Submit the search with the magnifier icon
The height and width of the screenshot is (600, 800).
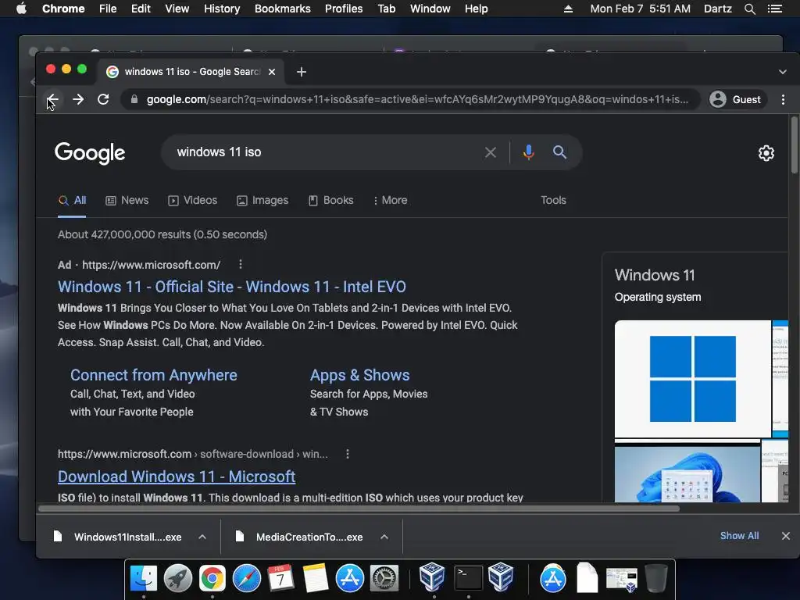[x=559, y=152]
